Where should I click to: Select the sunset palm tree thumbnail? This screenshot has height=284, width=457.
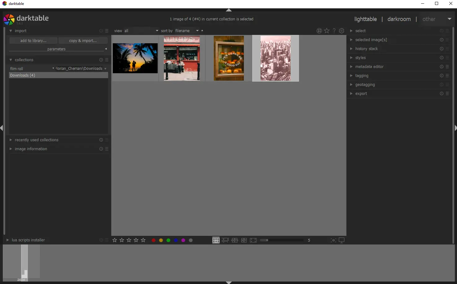[x=135, y=58]
